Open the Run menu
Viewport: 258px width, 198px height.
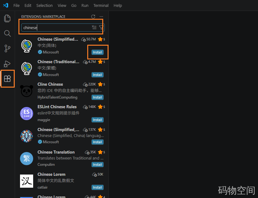(x=85, y=5)
